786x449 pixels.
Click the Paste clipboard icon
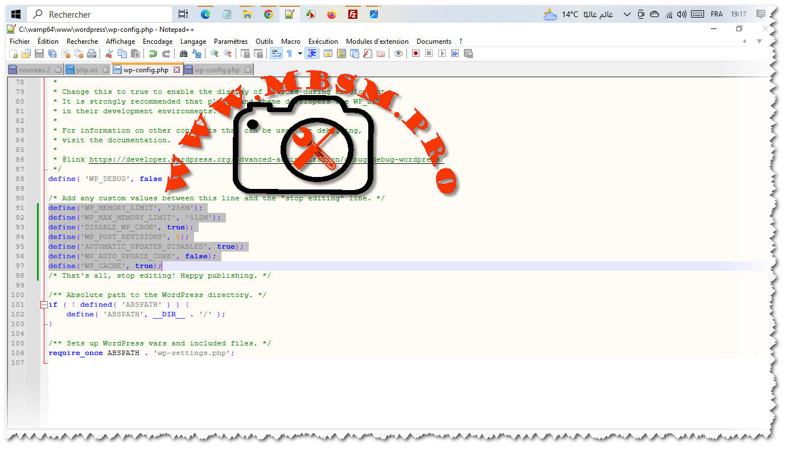[x=135, y=53]
